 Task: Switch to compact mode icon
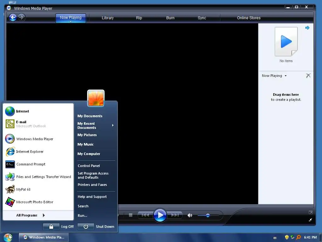tap(310, 220)
